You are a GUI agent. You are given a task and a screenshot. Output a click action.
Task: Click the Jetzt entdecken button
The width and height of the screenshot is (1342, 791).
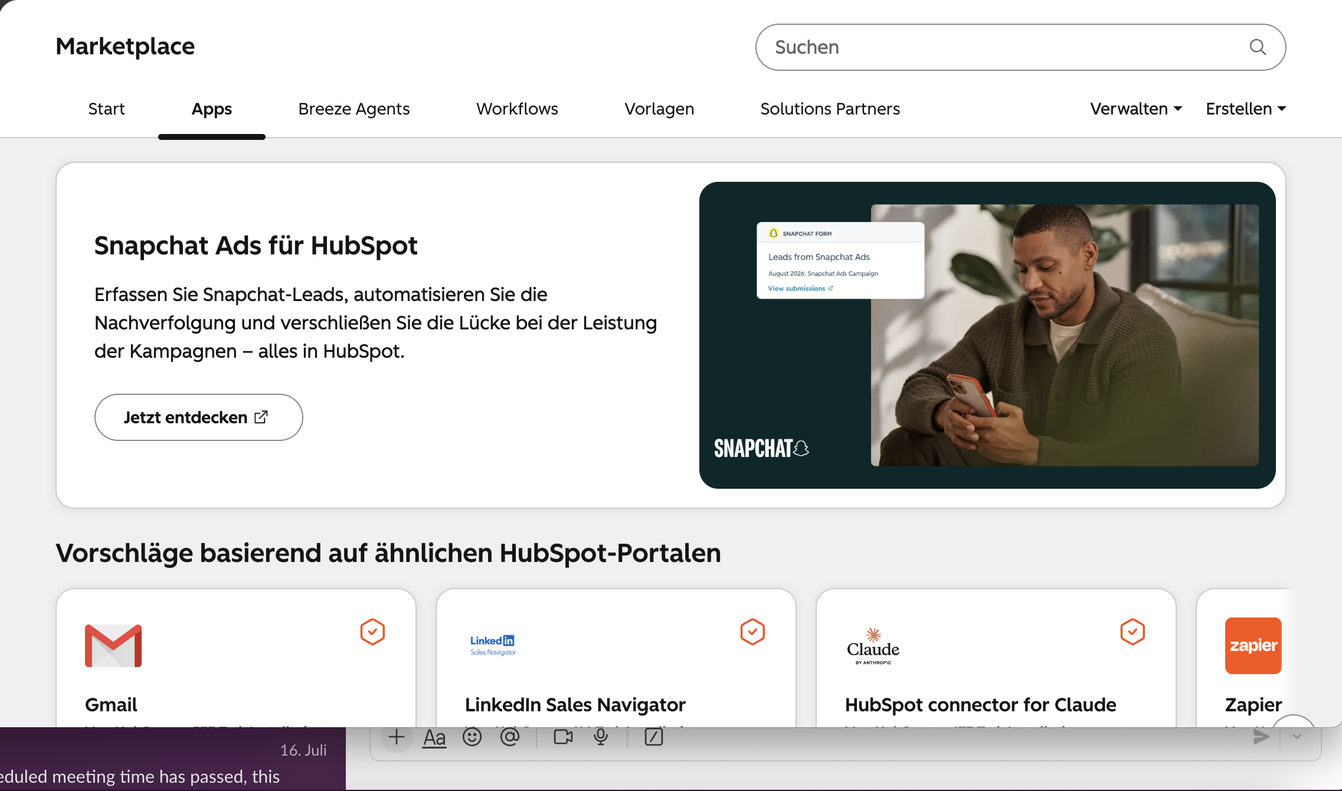[x=198, y=417]
